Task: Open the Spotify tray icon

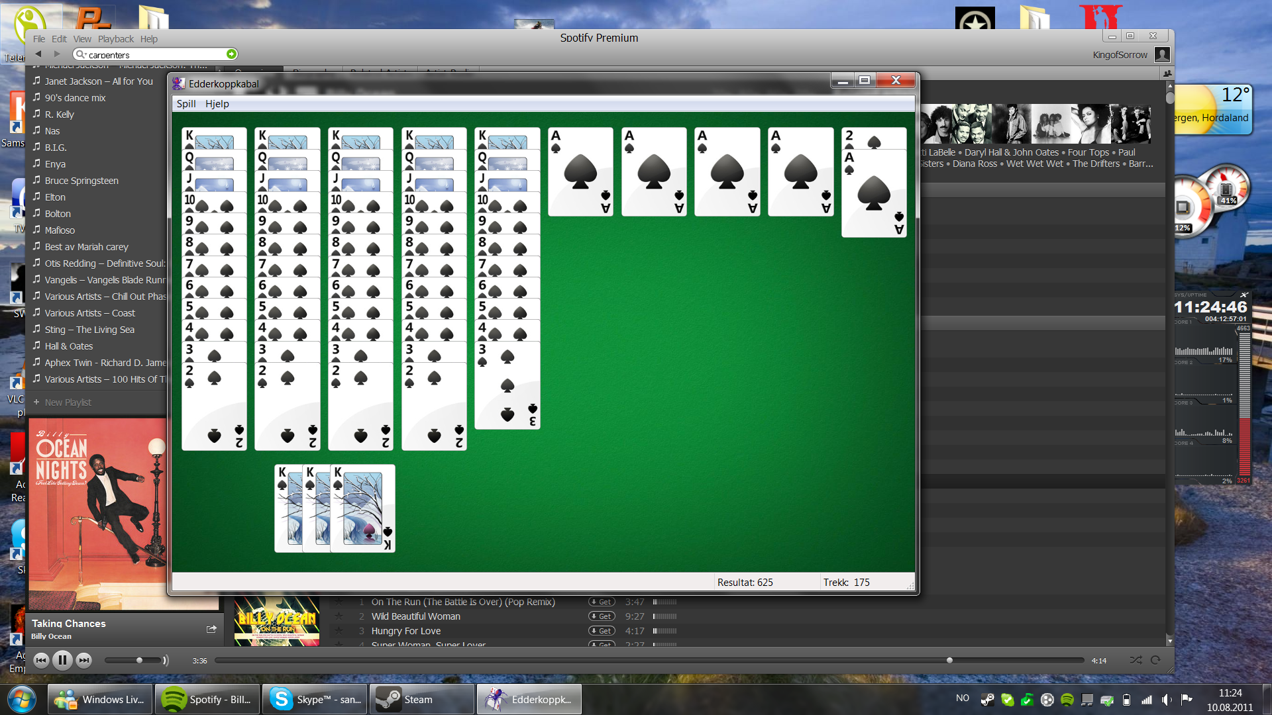Action: point(1067,699)
